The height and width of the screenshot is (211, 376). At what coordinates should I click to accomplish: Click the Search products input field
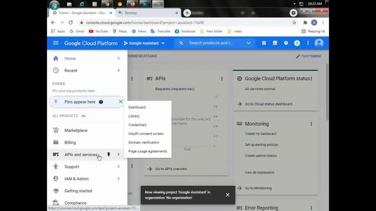210,43
